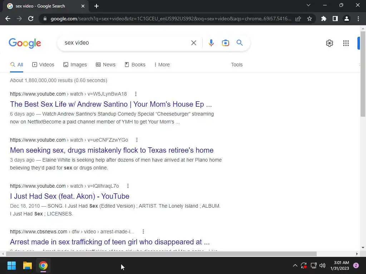The image size is (366, 274).
Task: Open options for Akon song result
Action: (128, 186)
